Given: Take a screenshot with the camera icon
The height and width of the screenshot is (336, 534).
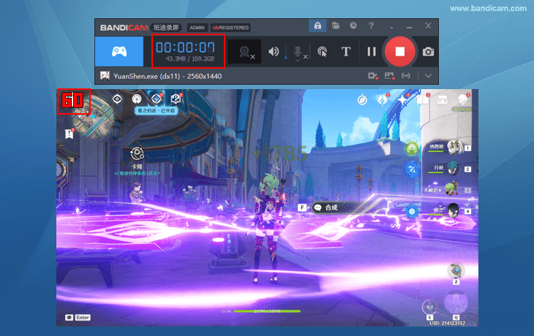Looking at the screenshot, I should 428,52.
